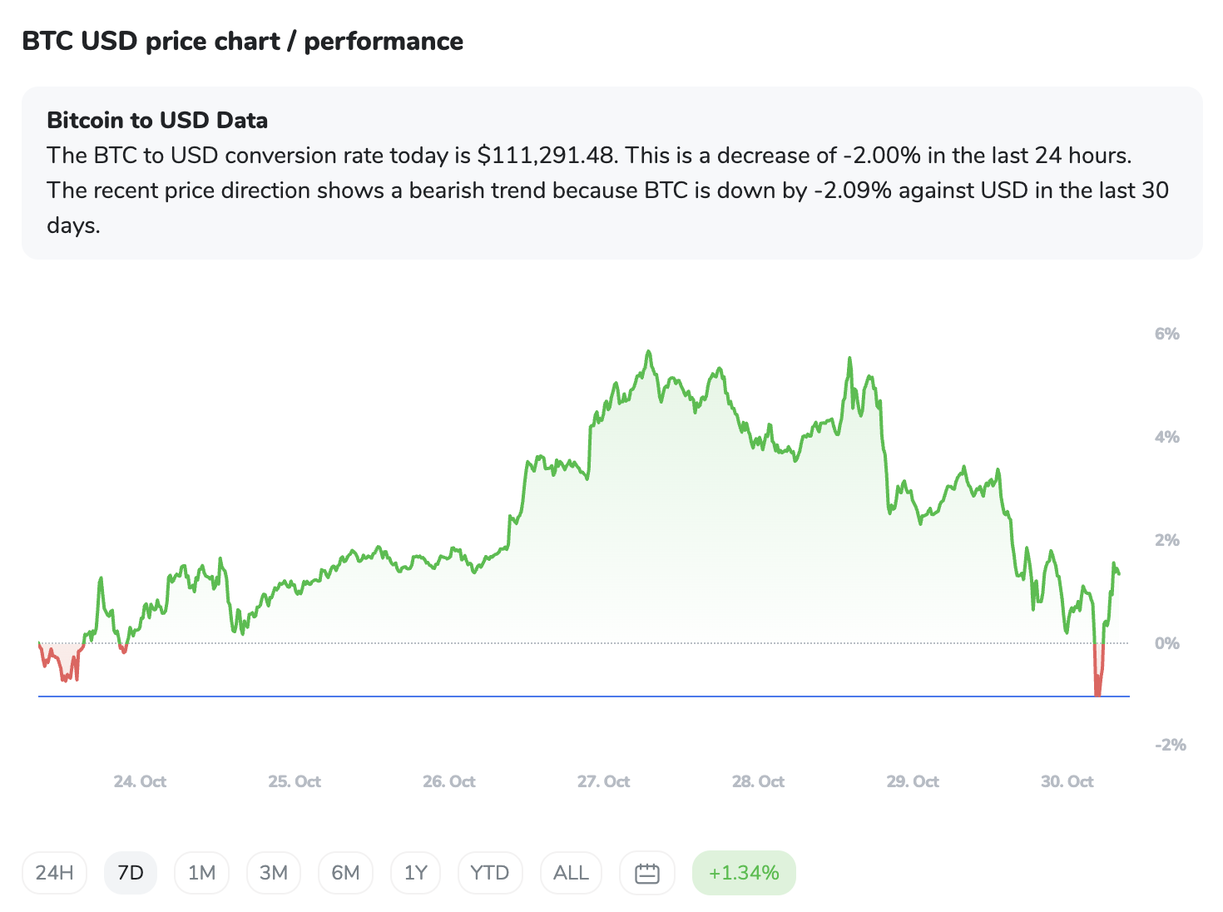Click the +1.34% performance badge
Viewport: 1223px width, 912px height.
point(744,873)
